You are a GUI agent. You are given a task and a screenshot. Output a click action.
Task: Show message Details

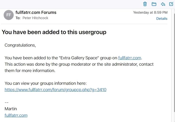click(x=162, y=19)
